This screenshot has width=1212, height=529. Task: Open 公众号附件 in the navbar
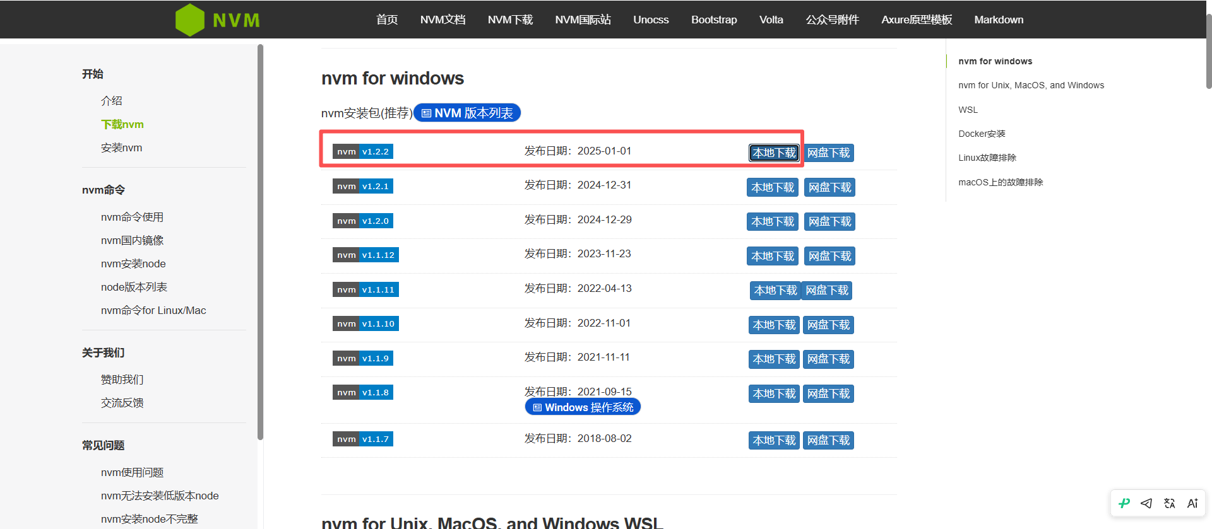(833, 20)
